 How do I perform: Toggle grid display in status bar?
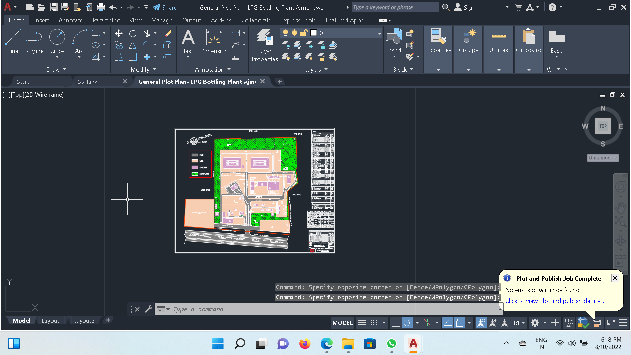pyautogui.click(x=362, y=323)
